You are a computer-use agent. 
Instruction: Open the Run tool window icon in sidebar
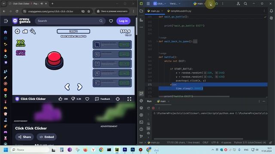click(141, 94)
